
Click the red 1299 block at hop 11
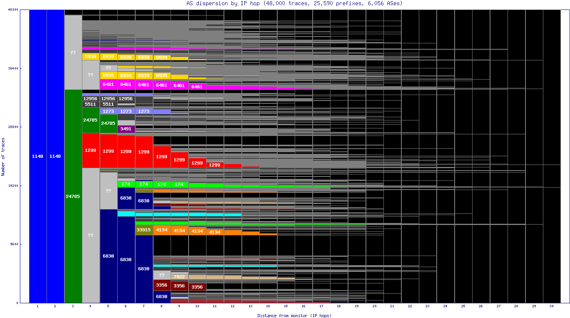pos(215,165)
